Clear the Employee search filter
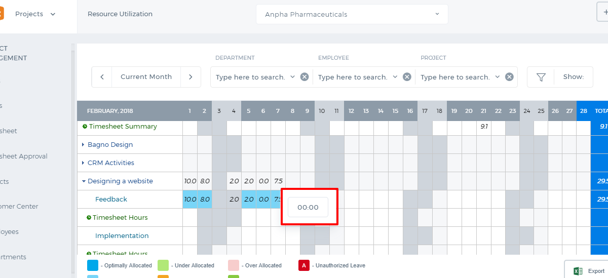This screenshot has height=278, width=608. pyautogui.click(x=407, y=77)
